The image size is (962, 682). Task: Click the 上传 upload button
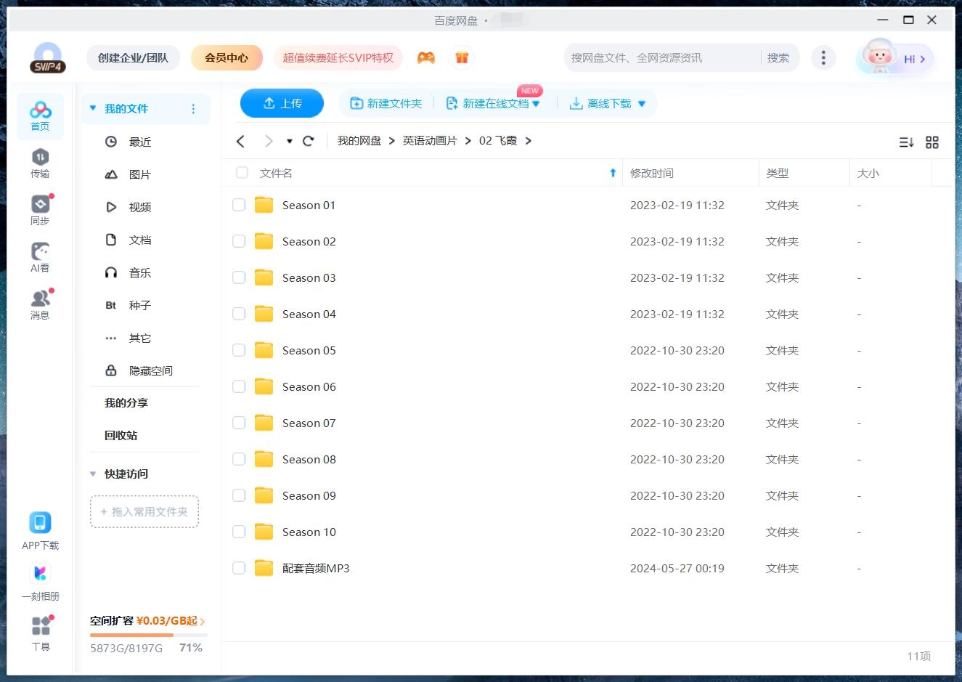tap(282, 103)
